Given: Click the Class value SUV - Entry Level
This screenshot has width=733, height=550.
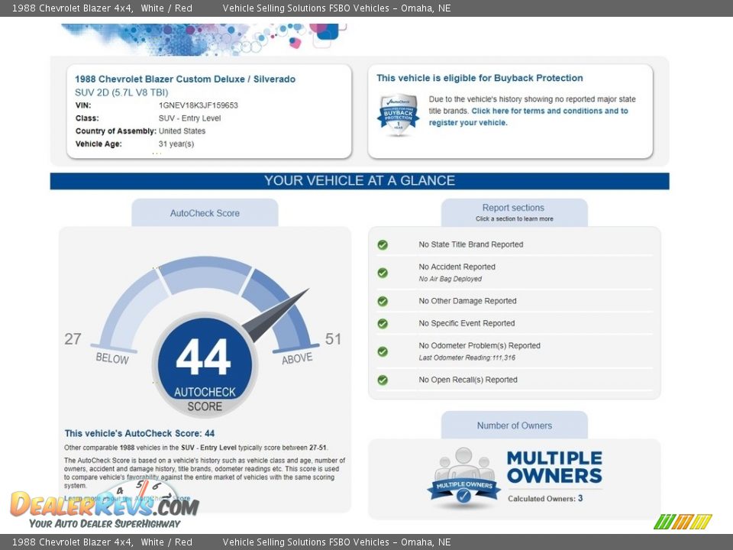Looking at the screenshot, I should point(190,118).
